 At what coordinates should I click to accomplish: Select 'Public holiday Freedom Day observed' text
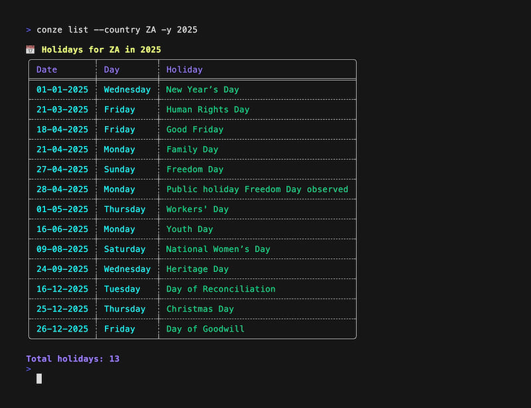pyautogui.click(x=257, y=189)
